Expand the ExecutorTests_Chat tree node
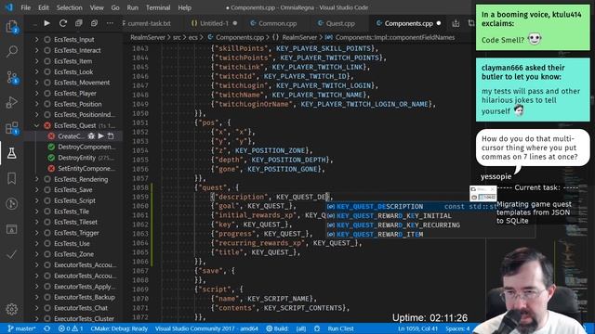595x334 pixels. tap(37, 308)
